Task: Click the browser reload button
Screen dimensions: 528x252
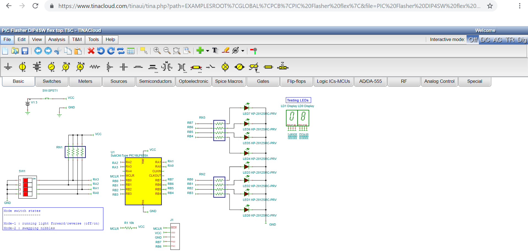Action: click(x=35, y=6)
